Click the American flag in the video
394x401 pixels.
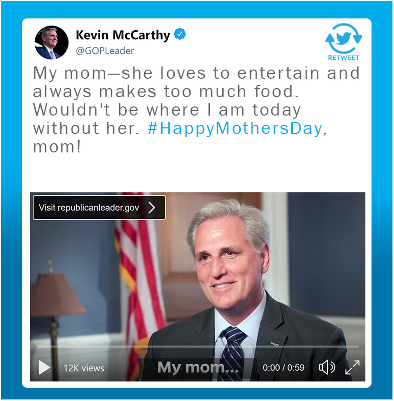139,281
